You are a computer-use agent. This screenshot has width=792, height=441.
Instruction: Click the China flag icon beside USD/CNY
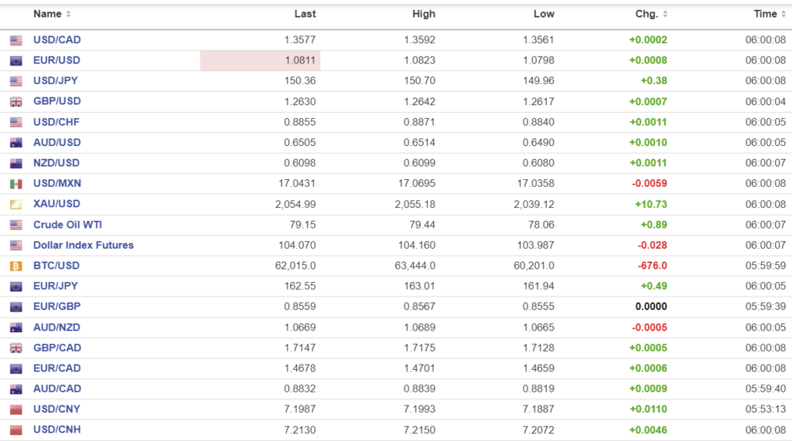16,409
